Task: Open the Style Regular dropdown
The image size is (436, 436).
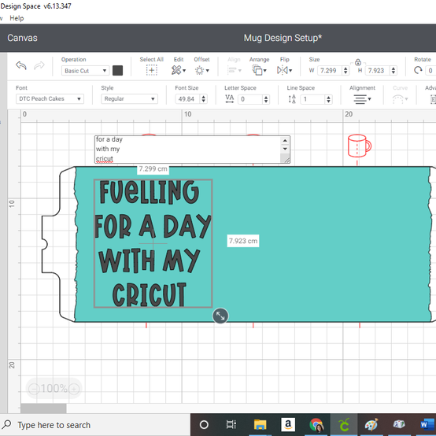Action: 129,98
